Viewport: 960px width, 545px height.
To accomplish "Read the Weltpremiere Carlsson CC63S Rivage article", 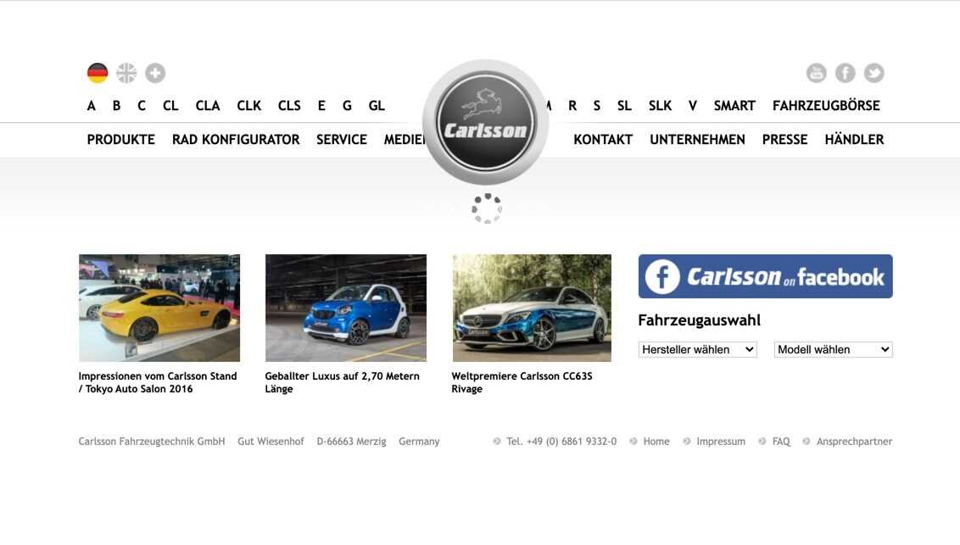I will tap(522, 382).
